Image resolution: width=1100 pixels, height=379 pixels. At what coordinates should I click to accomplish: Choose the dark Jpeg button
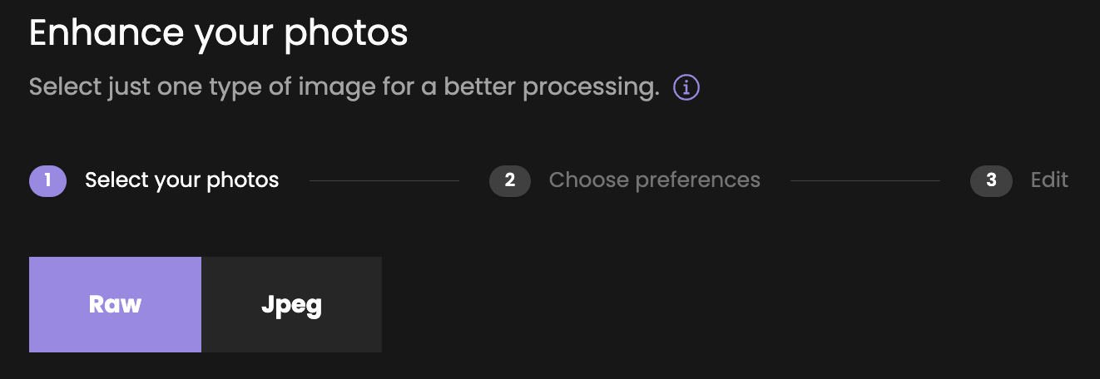[x=291, y=304]
